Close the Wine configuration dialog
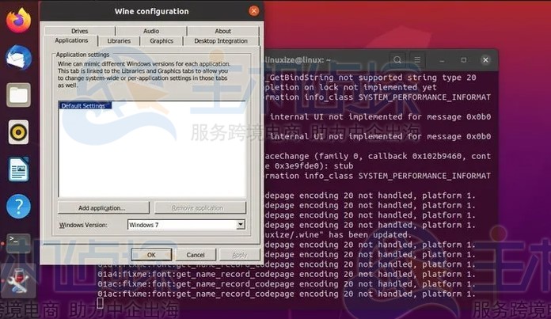This screenshot has height=319, width=551. pyautogui.click(x=253, y=11)
